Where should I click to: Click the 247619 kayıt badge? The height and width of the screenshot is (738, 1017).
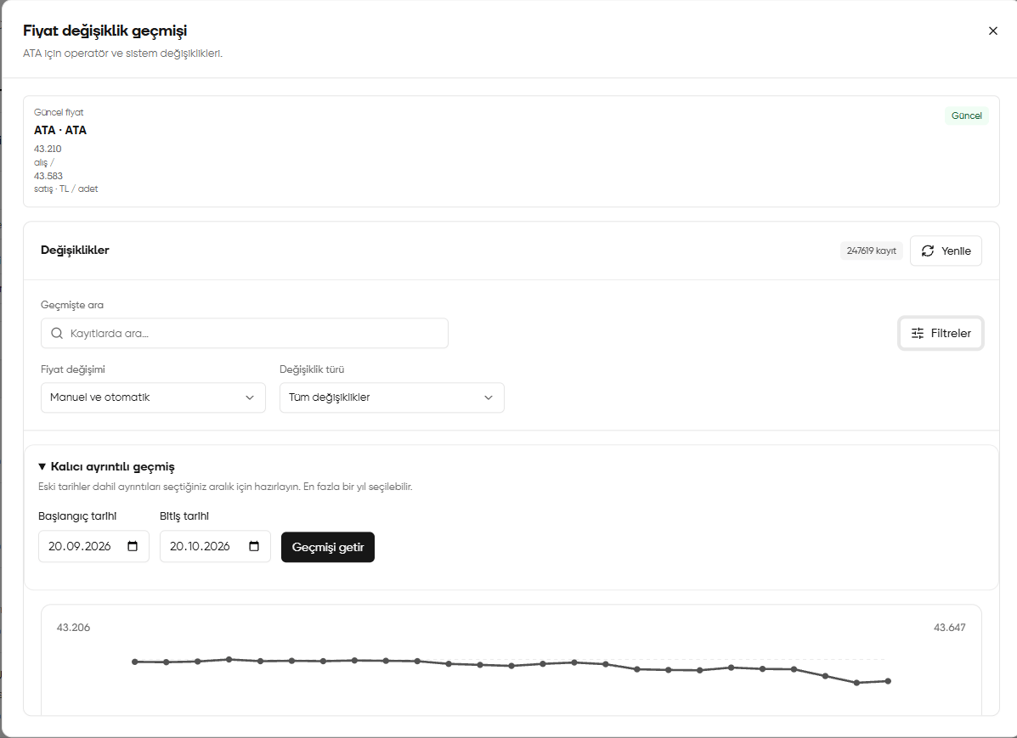871,251
